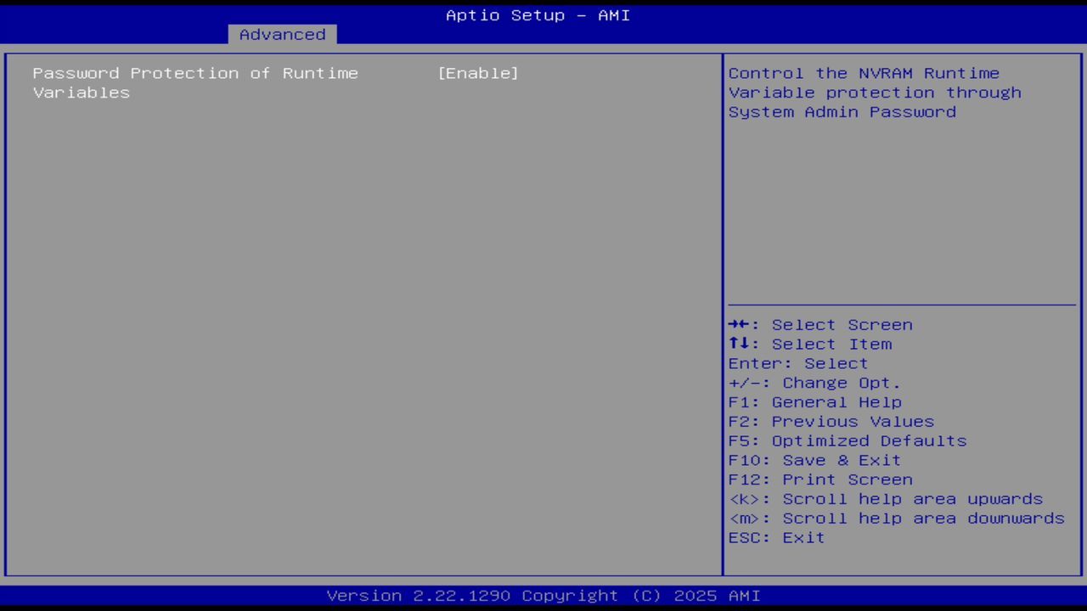
Task: Click the 'Select Item' key hint
Action: coord(810,345)
